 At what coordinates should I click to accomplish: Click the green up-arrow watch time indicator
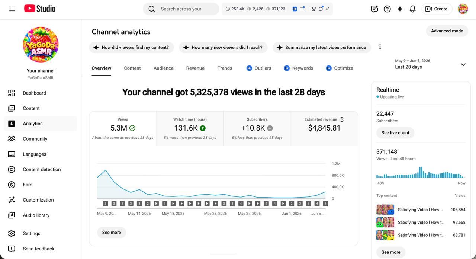(203, 128)
